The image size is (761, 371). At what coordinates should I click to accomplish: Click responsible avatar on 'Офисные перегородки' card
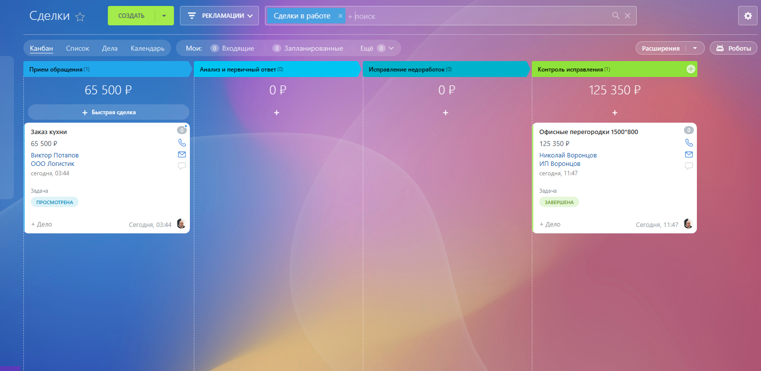click(688, 224)
